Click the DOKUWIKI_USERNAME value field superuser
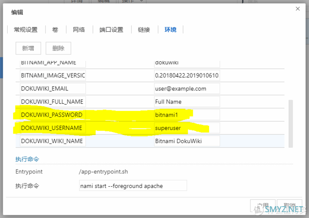Image resolution: width=309 pixels, height=218 pixels. coord(187,128)
